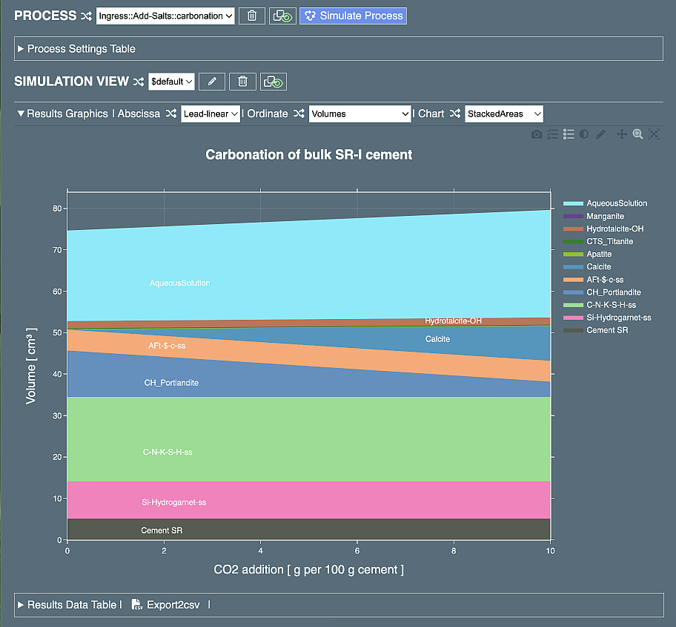Activate the chart zoom magnifier tool

click(637, 134)
